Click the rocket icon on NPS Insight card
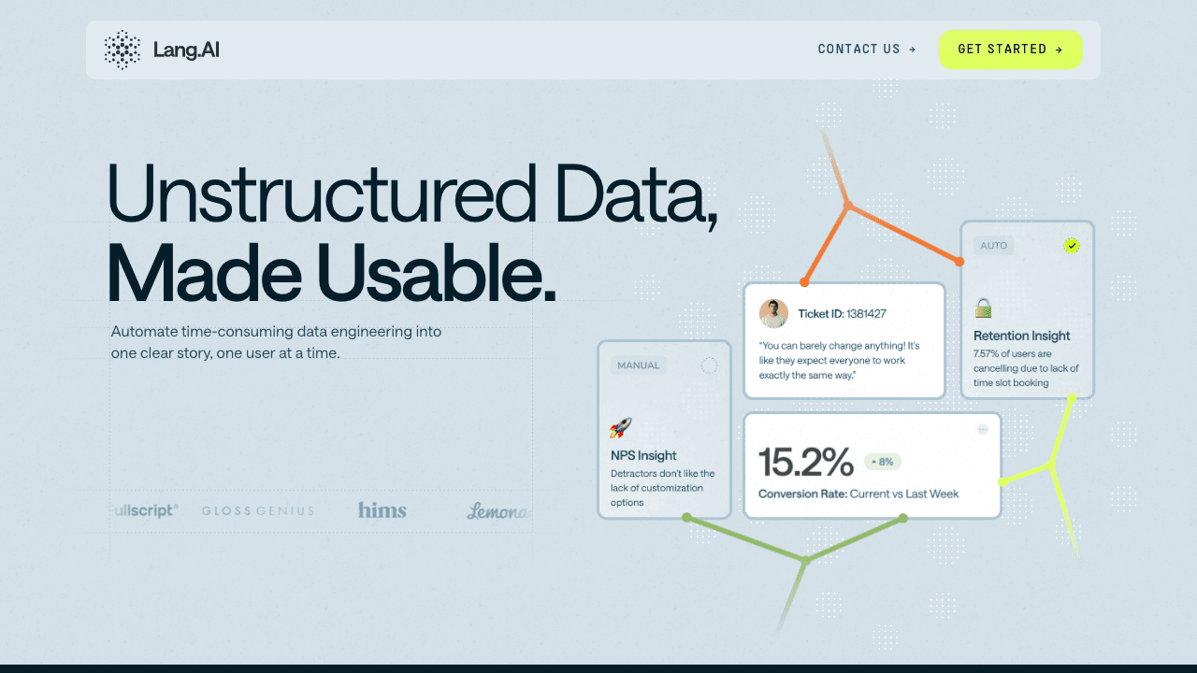Viewport: 1197px width, 673px height. tap(621, 428)
